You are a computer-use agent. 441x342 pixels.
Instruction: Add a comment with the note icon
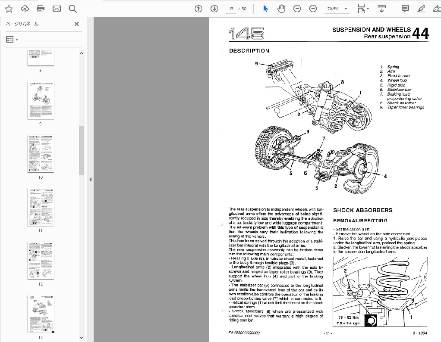pyautogui.click(x=405, y=9)
